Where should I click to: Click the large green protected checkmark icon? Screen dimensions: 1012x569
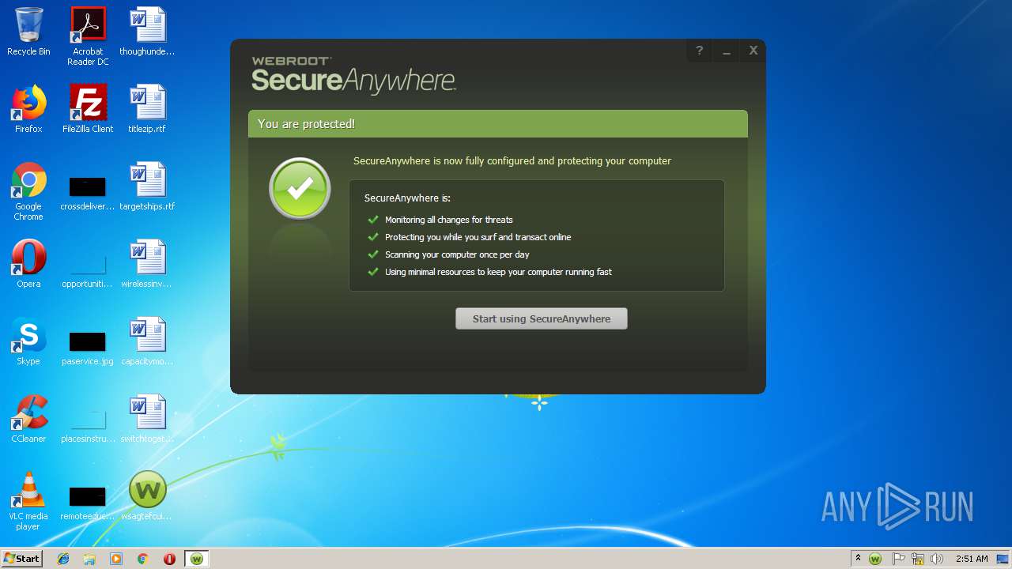click(x=300, y=188)
